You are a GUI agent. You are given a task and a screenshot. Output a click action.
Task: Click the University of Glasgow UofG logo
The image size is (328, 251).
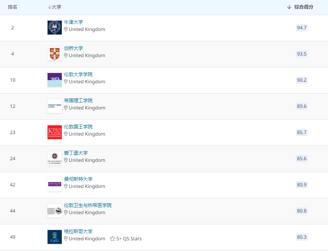click(54, 237)
